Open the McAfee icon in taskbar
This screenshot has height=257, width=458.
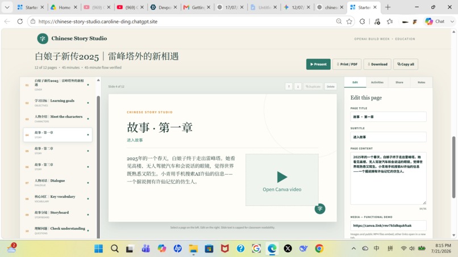224,248
